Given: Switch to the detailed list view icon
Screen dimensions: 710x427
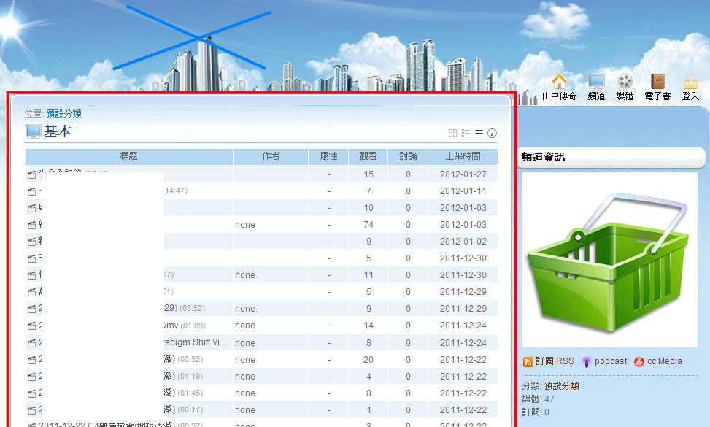Looking at the screenshot, I should 466,134.
